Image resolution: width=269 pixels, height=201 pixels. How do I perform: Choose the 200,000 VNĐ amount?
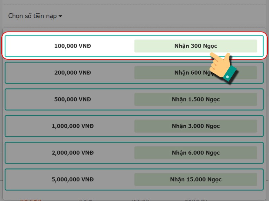(73, 73)
